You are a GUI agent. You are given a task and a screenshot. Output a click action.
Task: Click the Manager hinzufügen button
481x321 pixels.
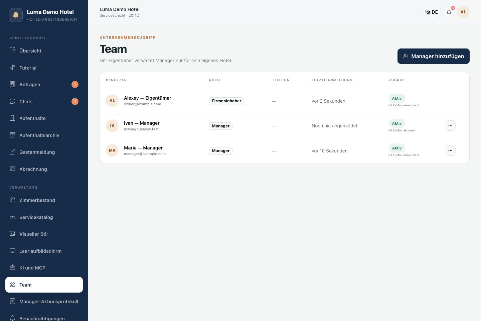[434, 56]
